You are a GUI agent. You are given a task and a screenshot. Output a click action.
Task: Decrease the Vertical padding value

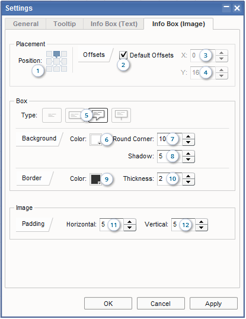coord(202,228)
